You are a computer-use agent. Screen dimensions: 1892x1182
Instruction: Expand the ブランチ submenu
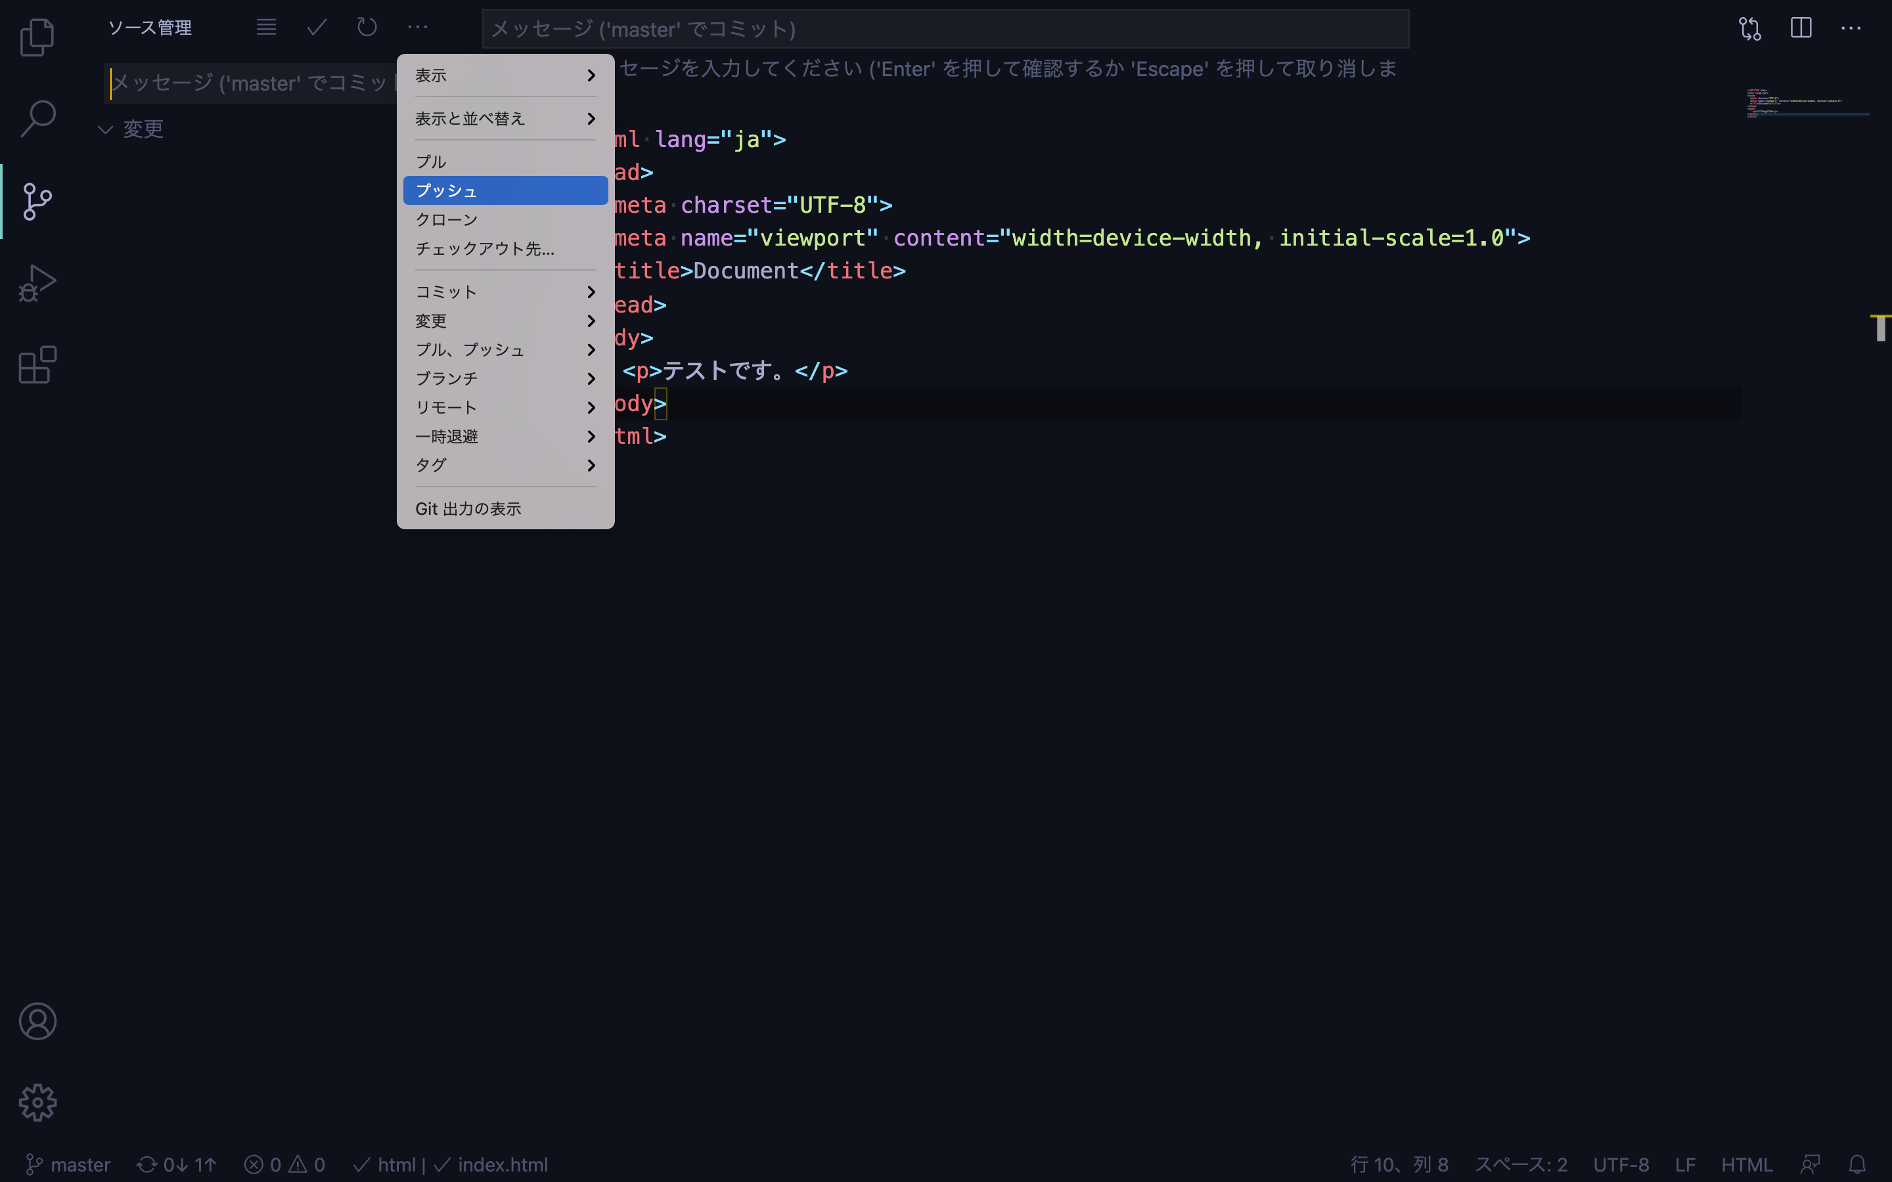pos(505,378)
